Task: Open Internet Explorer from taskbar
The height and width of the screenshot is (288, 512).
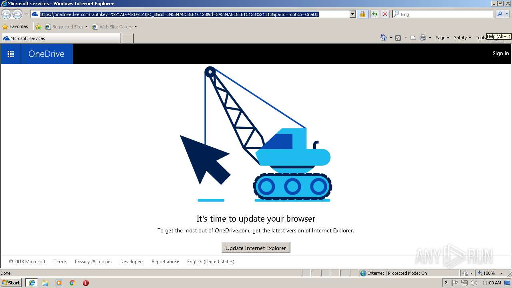Action: (x=32, y=283)
